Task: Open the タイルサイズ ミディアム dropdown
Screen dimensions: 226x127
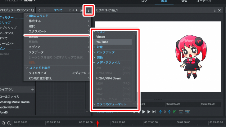Action: [x=81, y=73]
